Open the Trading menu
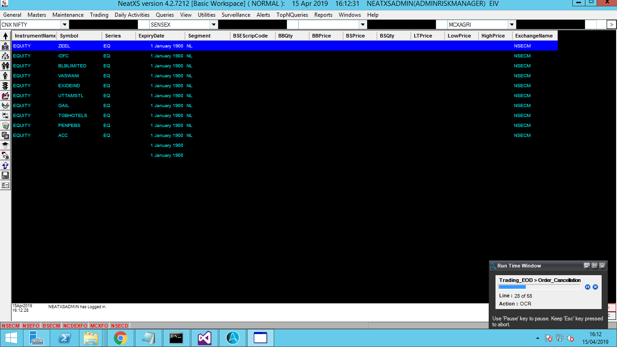Viewport: 617px width, 347px height. [99, 15]
